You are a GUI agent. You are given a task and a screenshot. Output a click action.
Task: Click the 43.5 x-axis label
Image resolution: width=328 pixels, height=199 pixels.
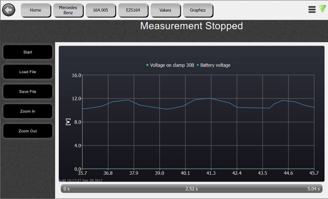click(x=262, y=173)
